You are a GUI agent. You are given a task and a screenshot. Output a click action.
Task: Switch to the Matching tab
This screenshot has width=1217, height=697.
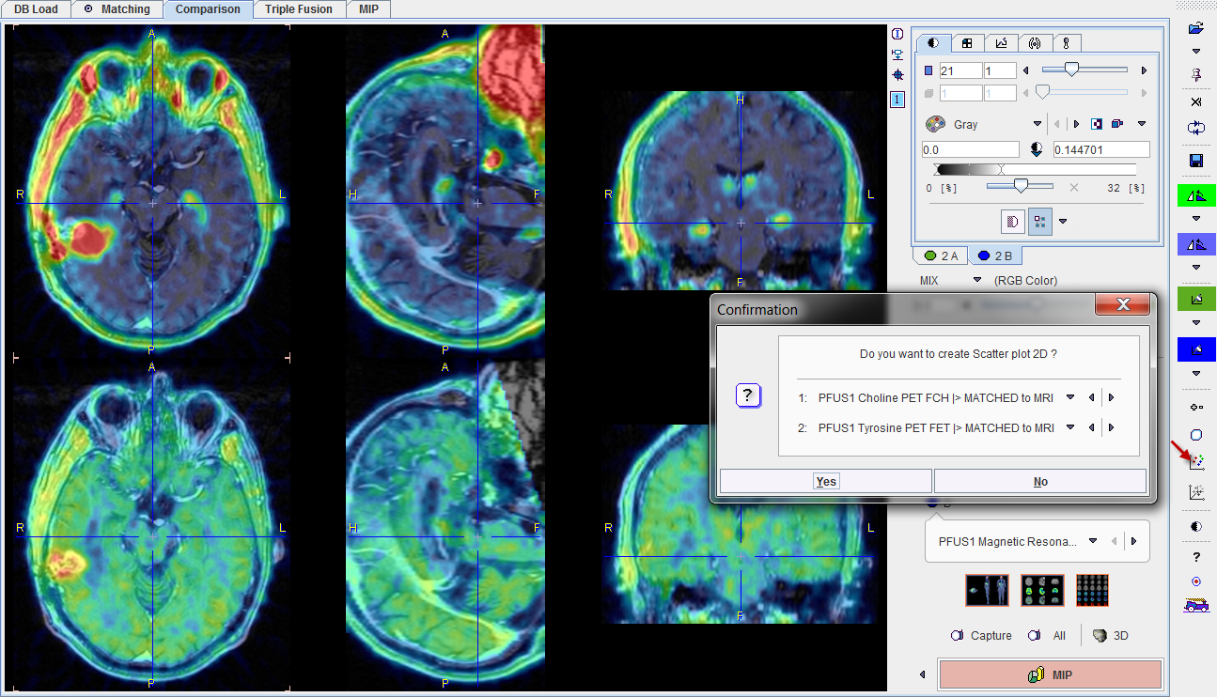tap(117, 9)
